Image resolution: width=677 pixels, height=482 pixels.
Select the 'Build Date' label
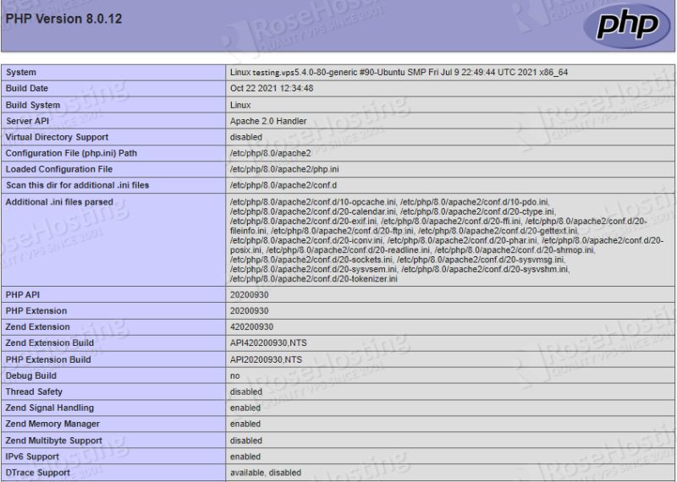27,88
